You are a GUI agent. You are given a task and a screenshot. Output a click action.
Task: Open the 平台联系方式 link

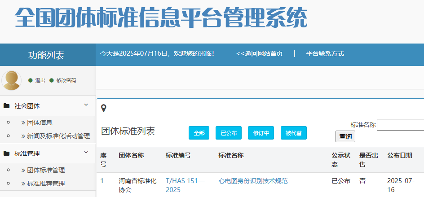pyautogui.click(x=325, y=53)
